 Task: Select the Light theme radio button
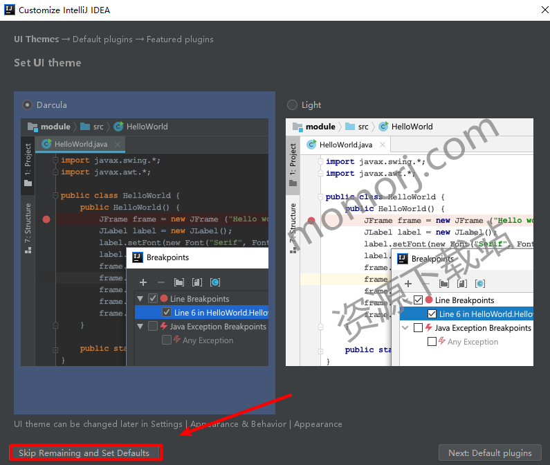(292, 105)
